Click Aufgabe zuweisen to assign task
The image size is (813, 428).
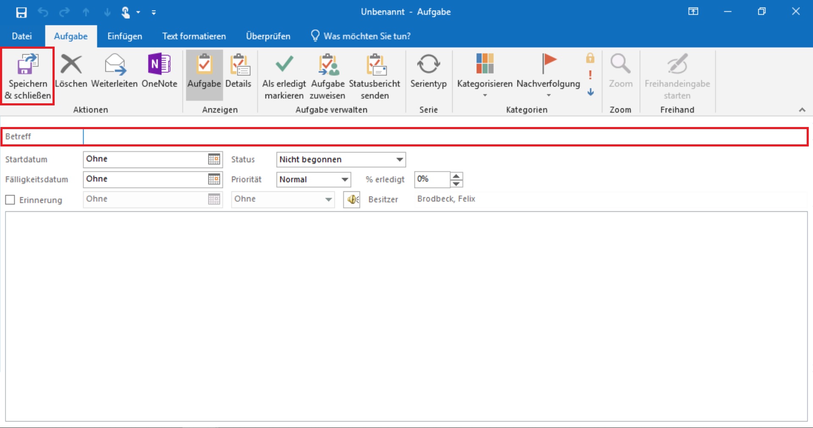pyautogui.click(x=328, y=77)
